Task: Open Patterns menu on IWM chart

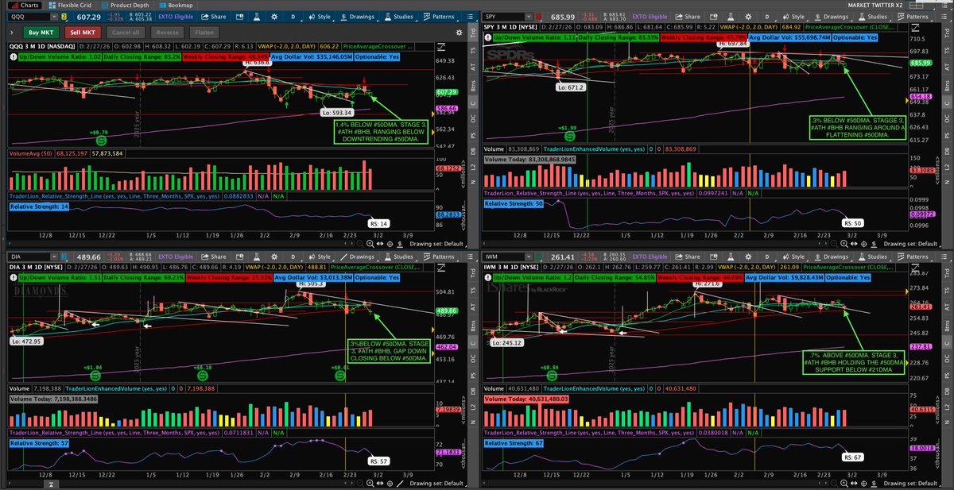Action: [913, 257]
